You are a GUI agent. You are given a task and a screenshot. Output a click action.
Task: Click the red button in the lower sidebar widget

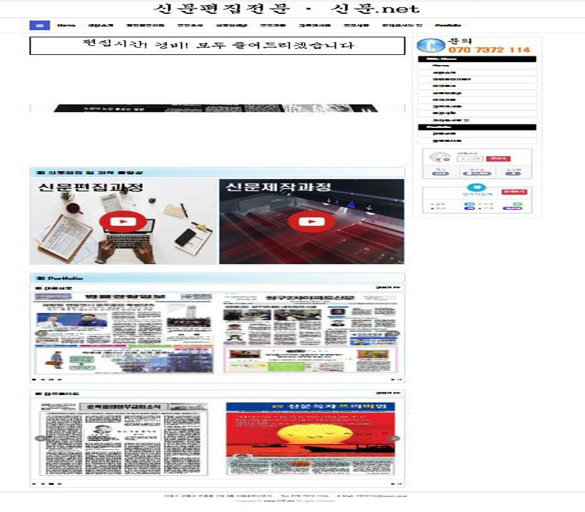(x=513, y=192)
